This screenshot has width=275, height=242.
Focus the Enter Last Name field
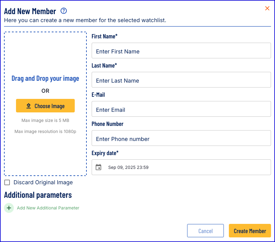coord(181,80)
